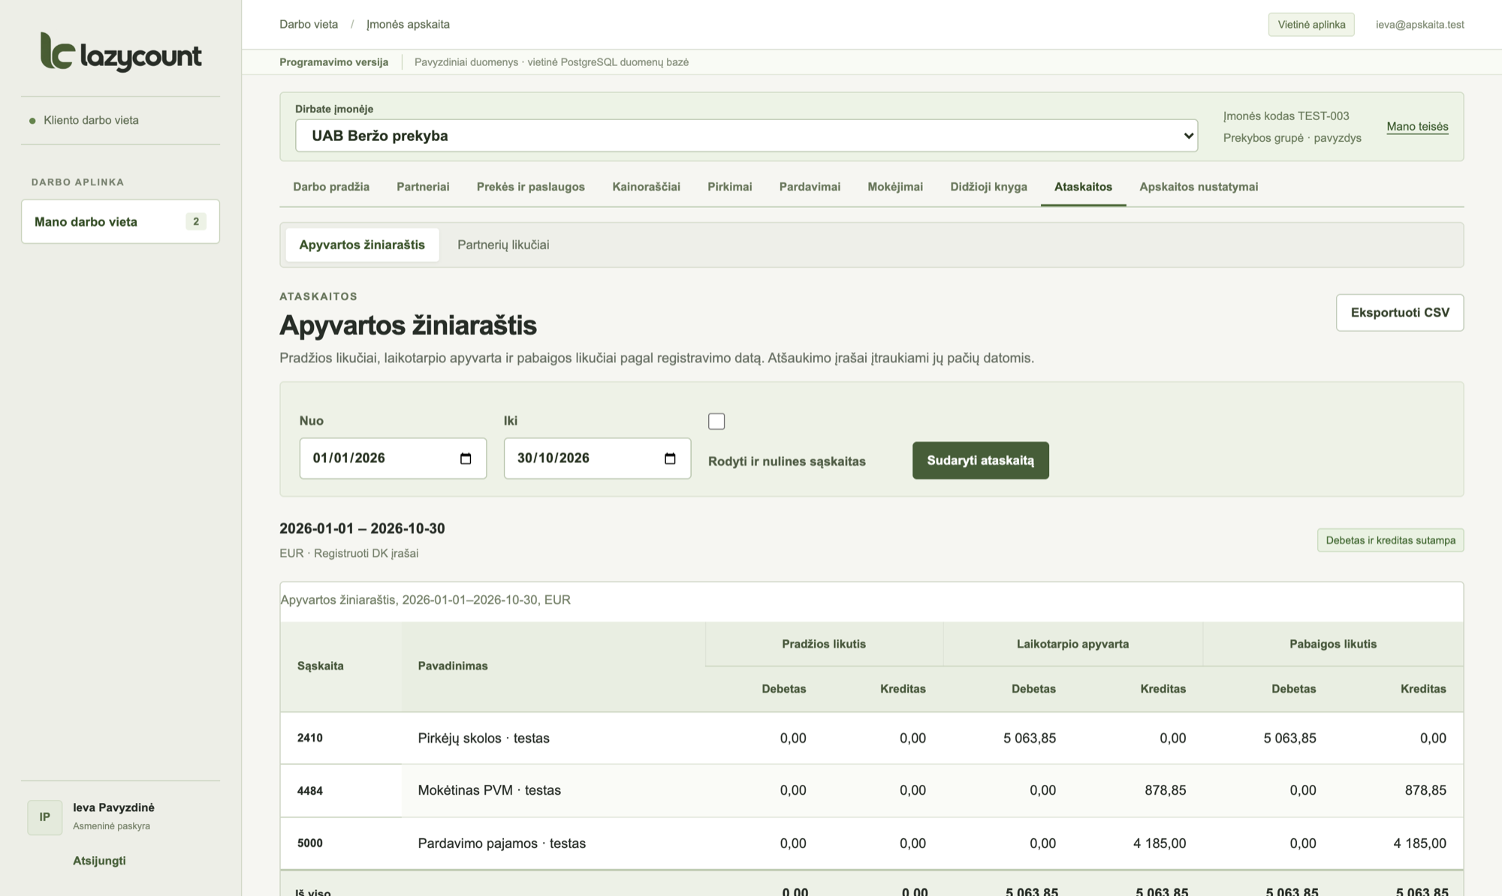Select the Pardavimai tab
The image size is (1502, 896).
[810, 187]
